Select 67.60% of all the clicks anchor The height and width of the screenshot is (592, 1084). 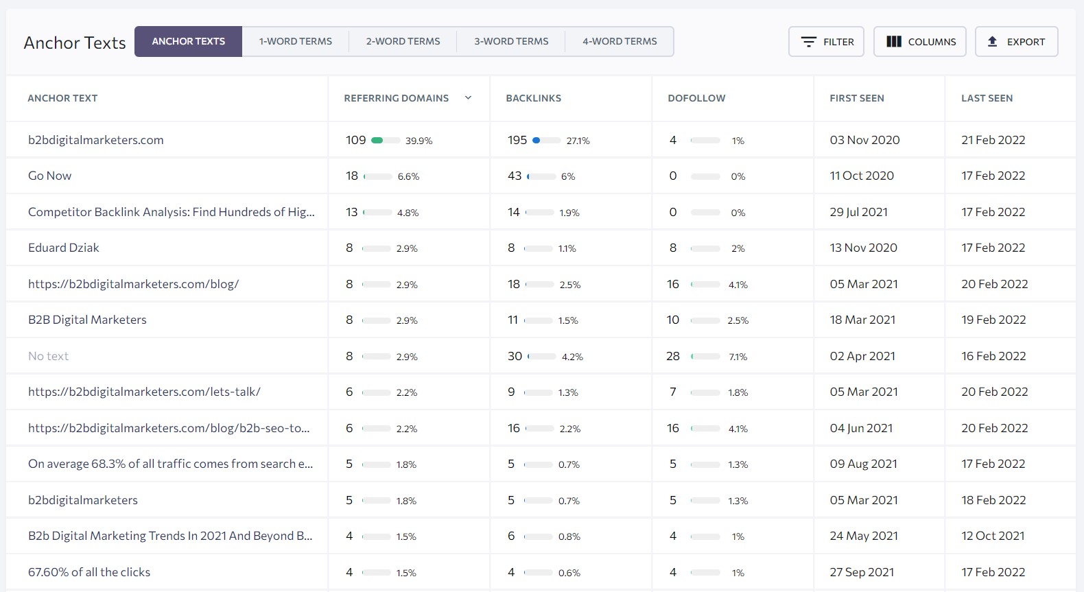(89, 572)
